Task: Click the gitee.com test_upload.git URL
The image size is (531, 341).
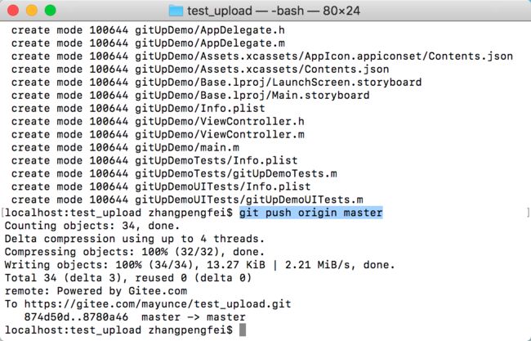Action: point(158,303)
